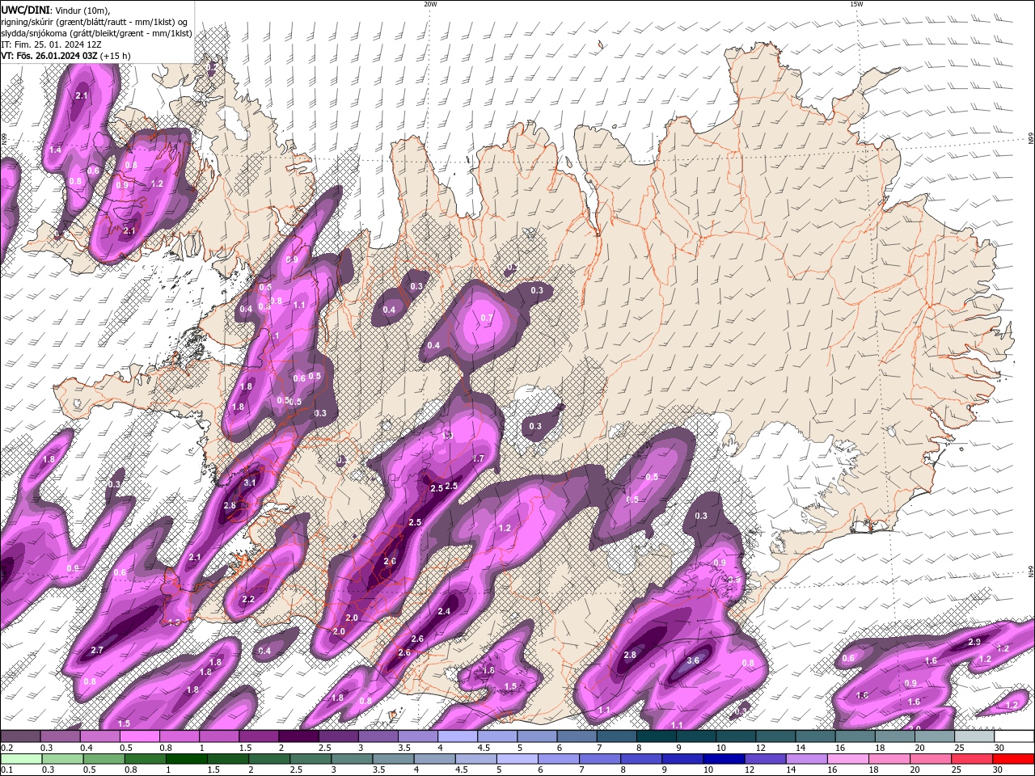
Task: Select the 8–9 dark teal upper legend swatch
Action: point(656,736)
